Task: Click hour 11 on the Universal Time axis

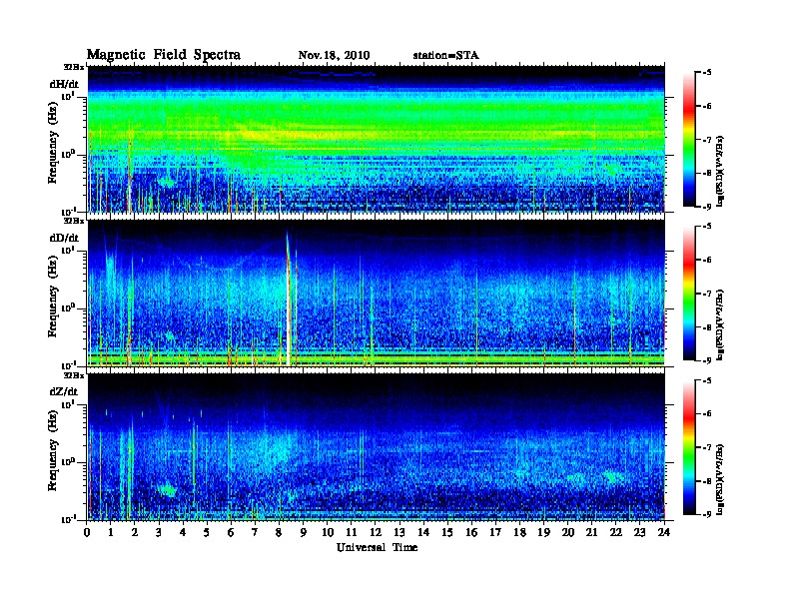Action: (x=352, y=532)
